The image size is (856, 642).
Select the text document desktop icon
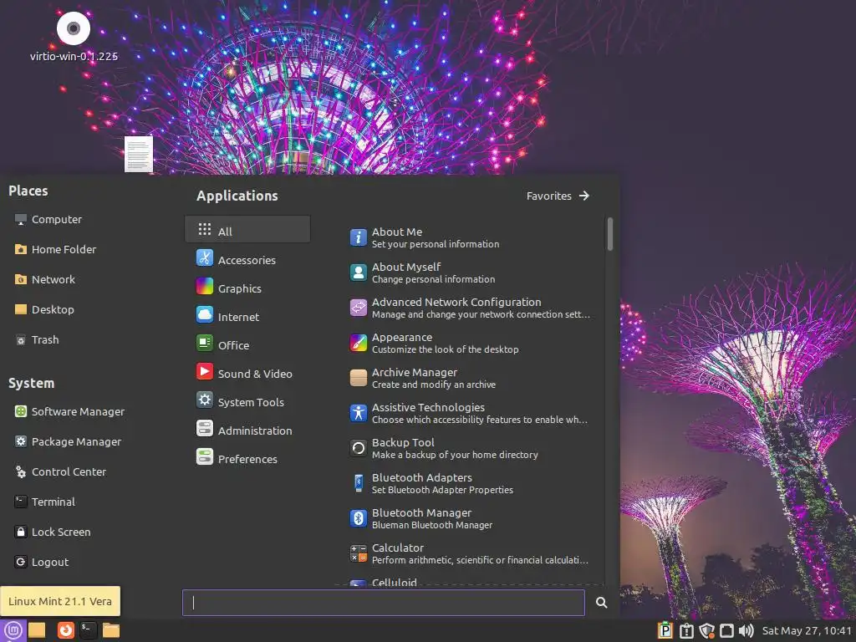tap(139, 154)
